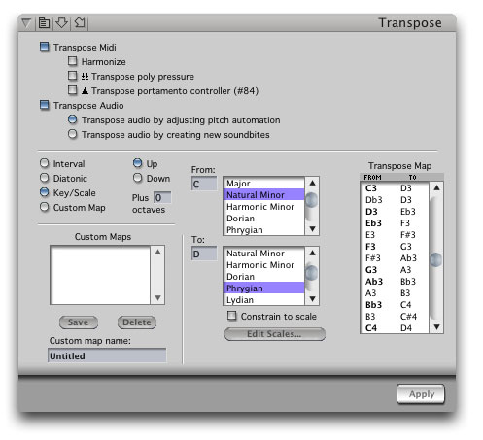Click the Custom map name field

point(107,355)
